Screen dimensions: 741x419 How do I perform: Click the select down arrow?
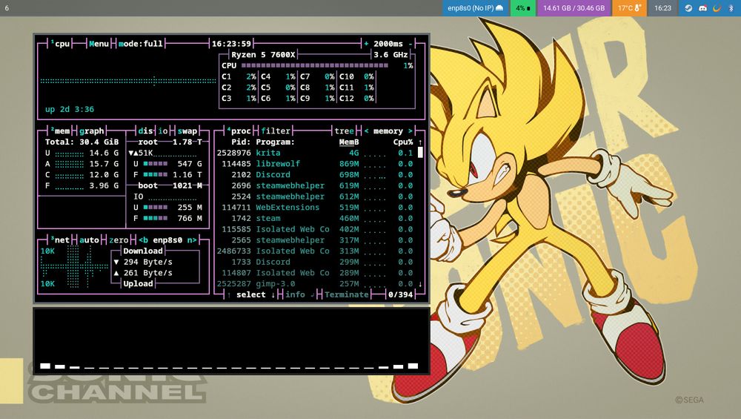(x=273, y=294)
